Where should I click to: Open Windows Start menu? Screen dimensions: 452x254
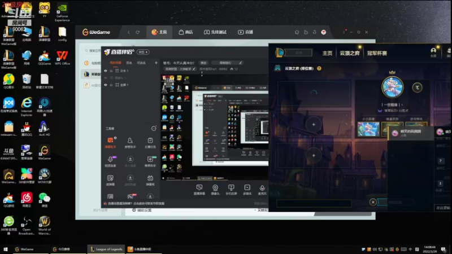pos(5,249)
